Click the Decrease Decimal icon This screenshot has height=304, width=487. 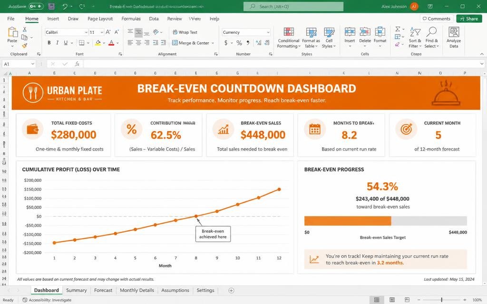point(267,43)
